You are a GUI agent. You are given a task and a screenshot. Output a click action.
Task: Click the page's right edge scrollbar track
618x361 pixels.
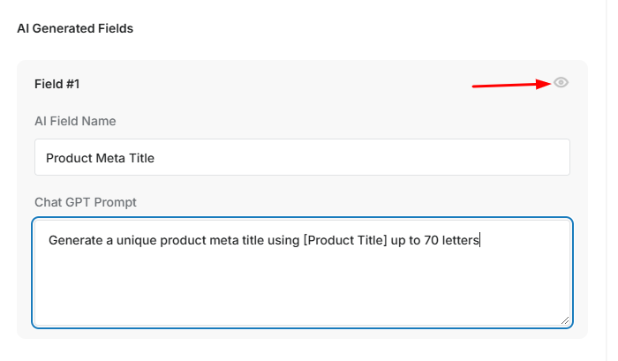pos(613,180)
